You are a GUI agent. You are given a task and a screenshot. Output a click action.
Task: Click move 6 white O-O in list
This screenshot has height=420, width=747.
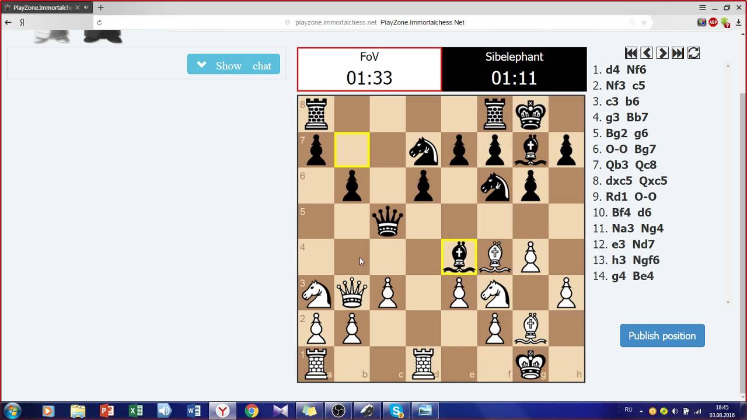(617, 149)
